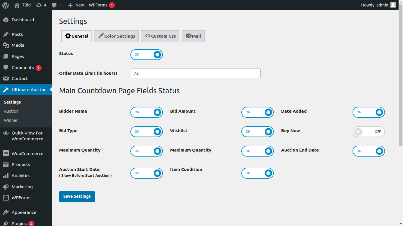The height and width of the screenshot is (226, 403).
Task: Open the TBid site home icon
Action: [17, 5]
